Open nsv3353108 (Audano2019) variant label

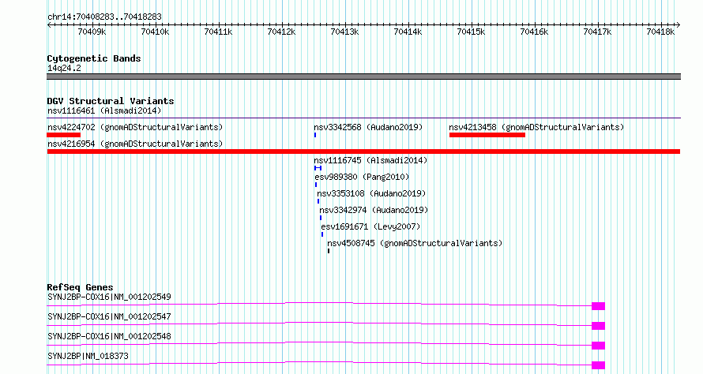point(371,193)
